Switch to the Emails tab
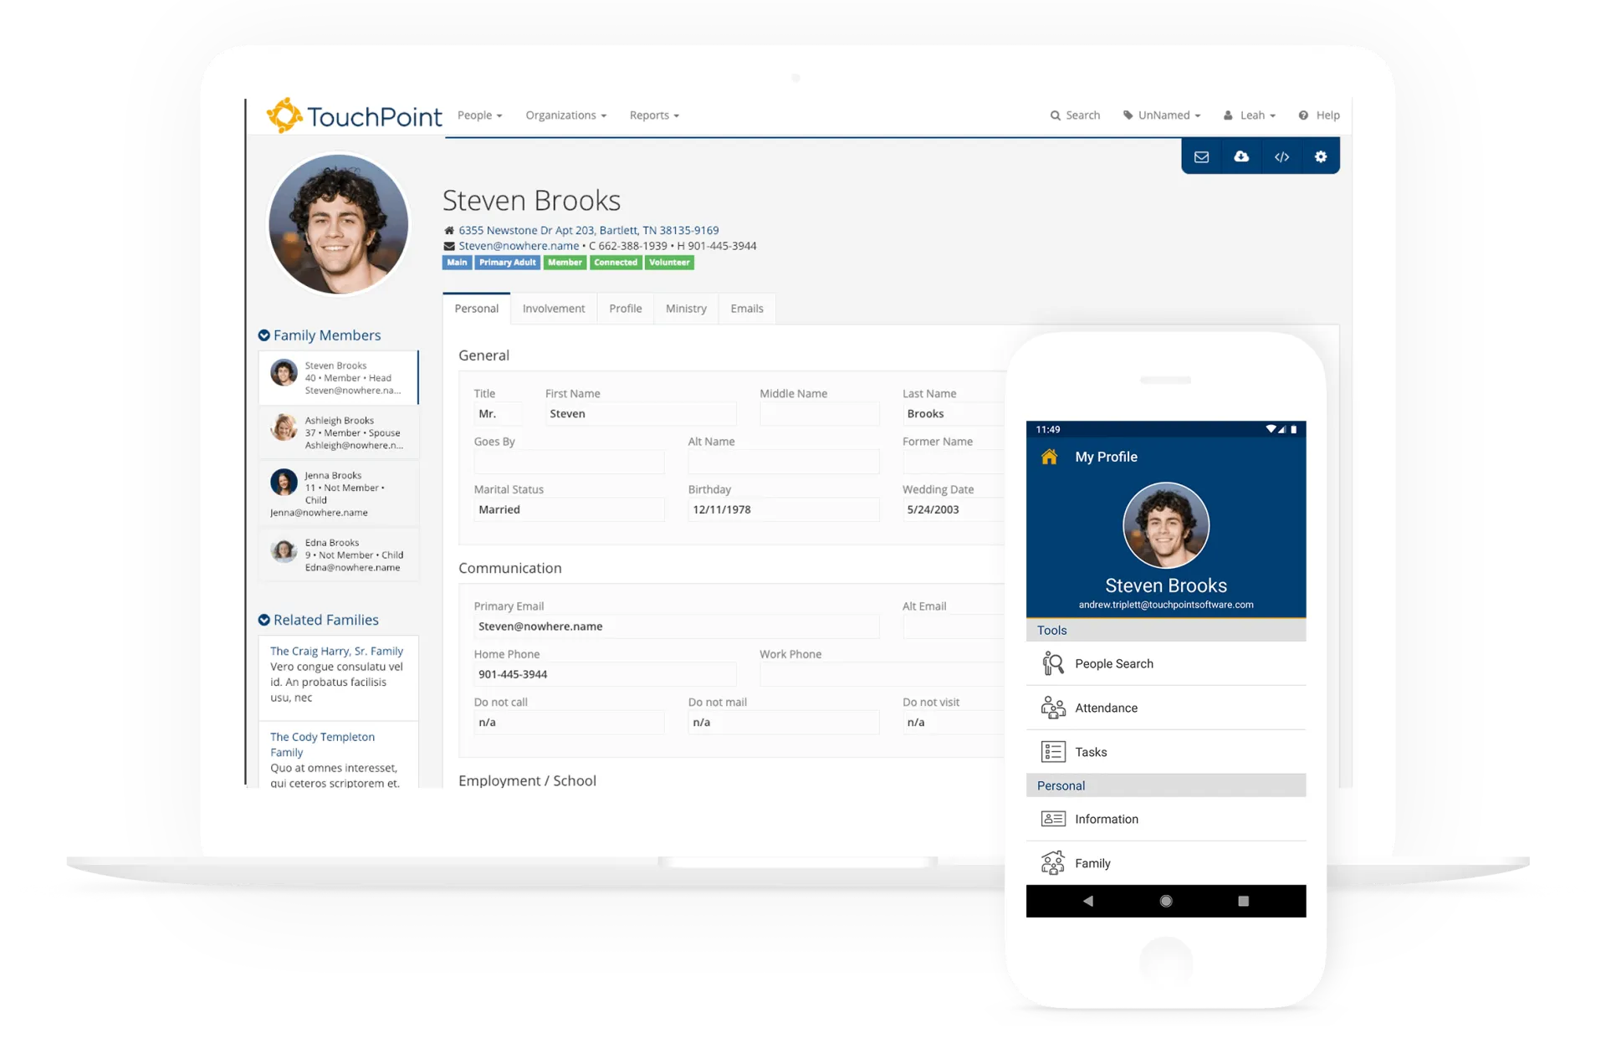 (x=747, y=309)
